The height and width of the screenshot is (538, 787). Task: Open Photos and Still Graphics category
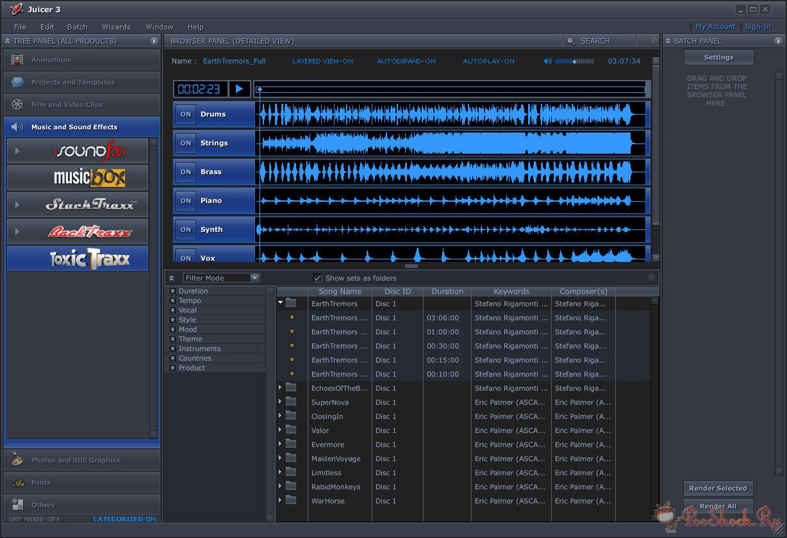pos(82,460)
